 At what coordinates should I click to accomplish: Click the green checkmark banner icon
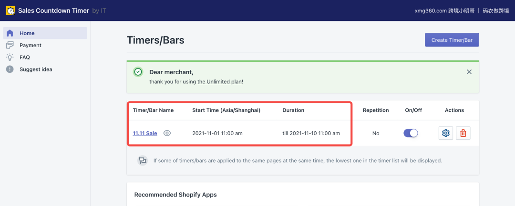(x=138, y=72)
